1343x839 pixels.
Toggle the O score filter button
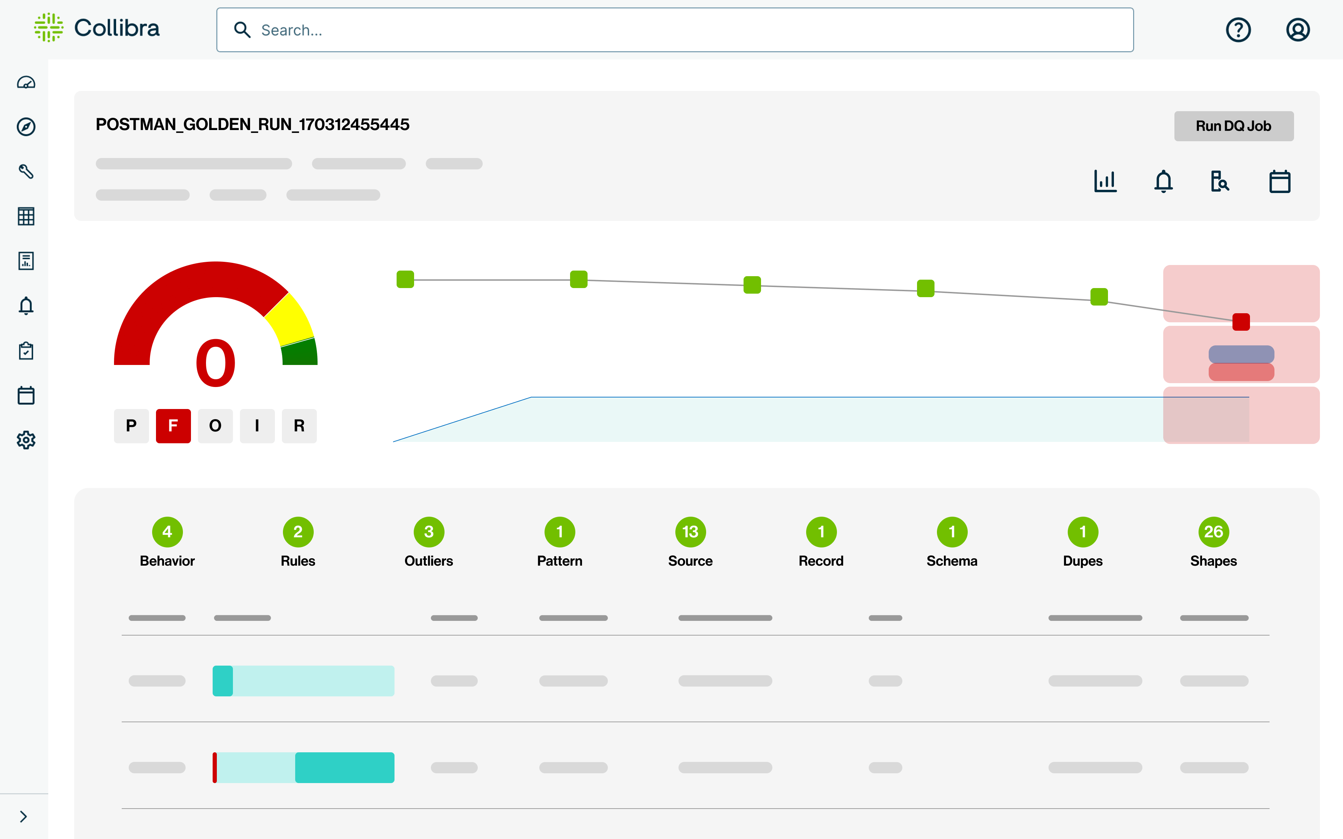point(215,425)
